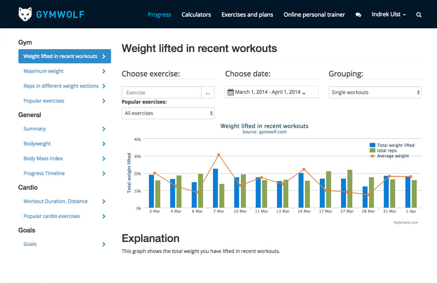
Task: Click the search magnifier icon
Action: [419, 15]
